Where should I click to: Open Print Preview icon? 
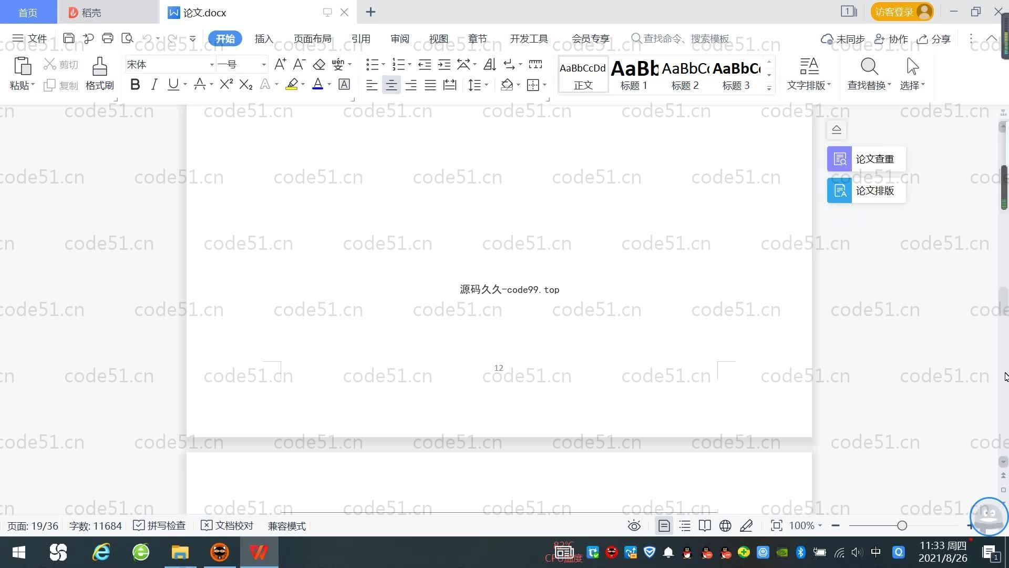(x=127, y=38)
